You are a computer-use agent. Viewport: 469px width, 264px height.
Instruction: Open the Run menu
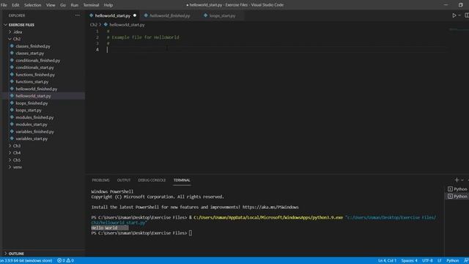click(74, 5)
